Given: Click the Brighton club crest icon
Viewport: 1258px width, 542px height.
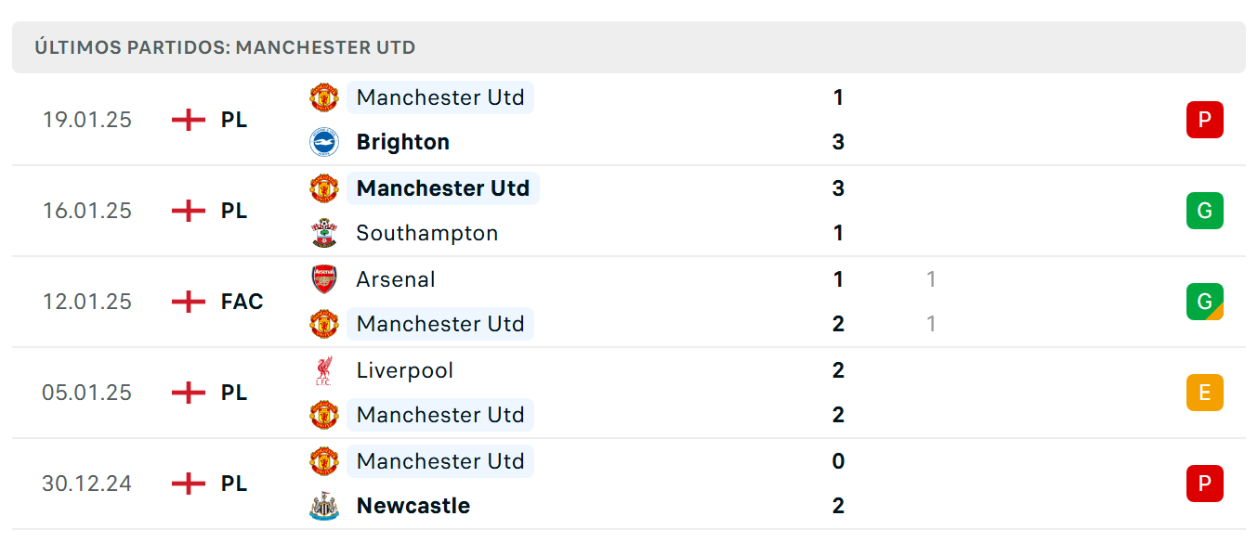Looking at the screenshot, I should (324, 142).
